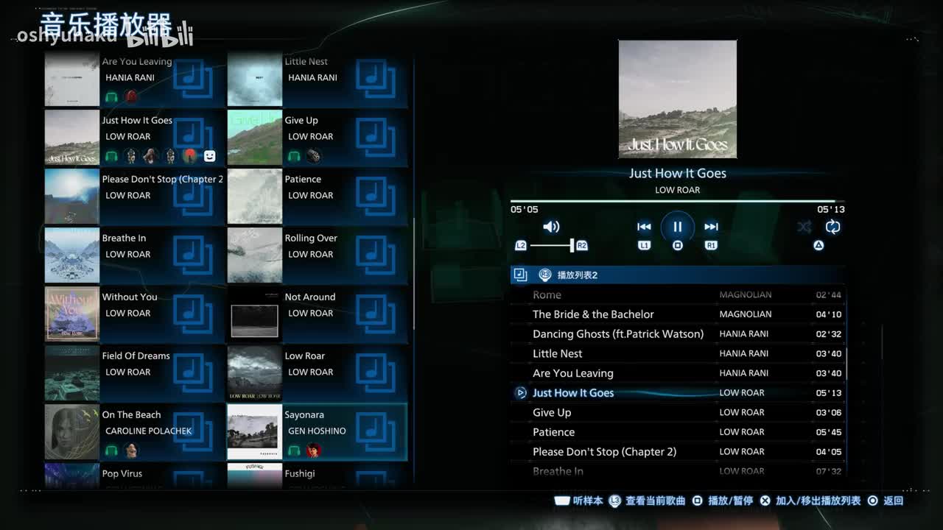Skip to the previous track

(644, 227)
